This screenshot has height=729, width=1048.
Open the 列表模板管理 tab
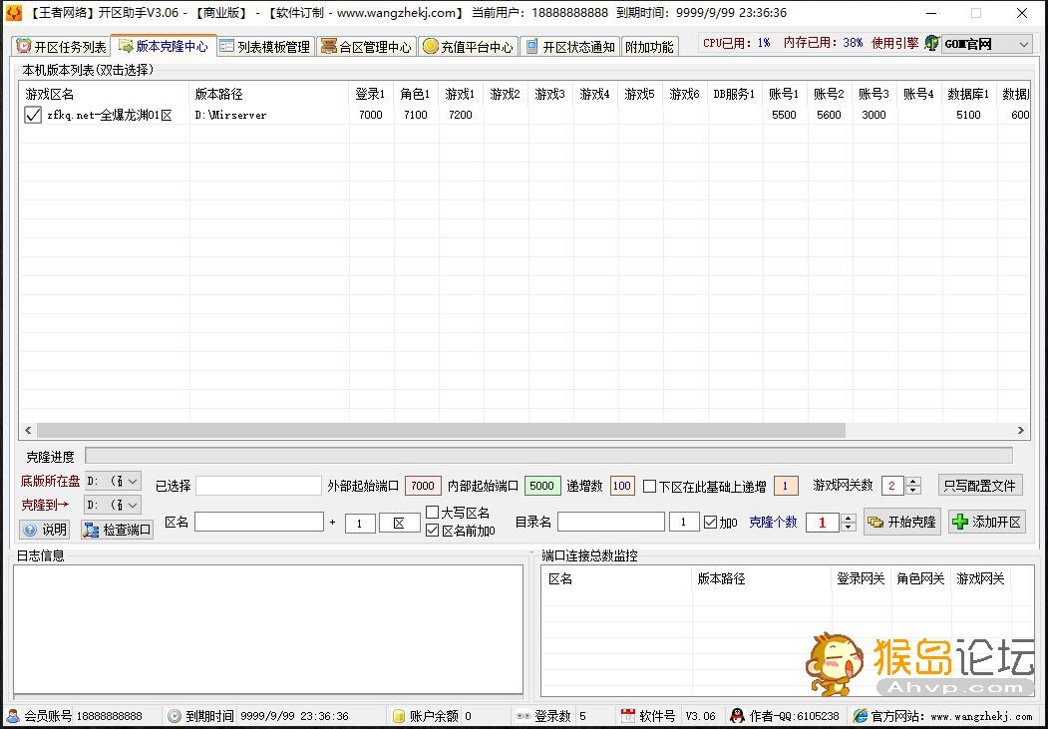point(265,46)
